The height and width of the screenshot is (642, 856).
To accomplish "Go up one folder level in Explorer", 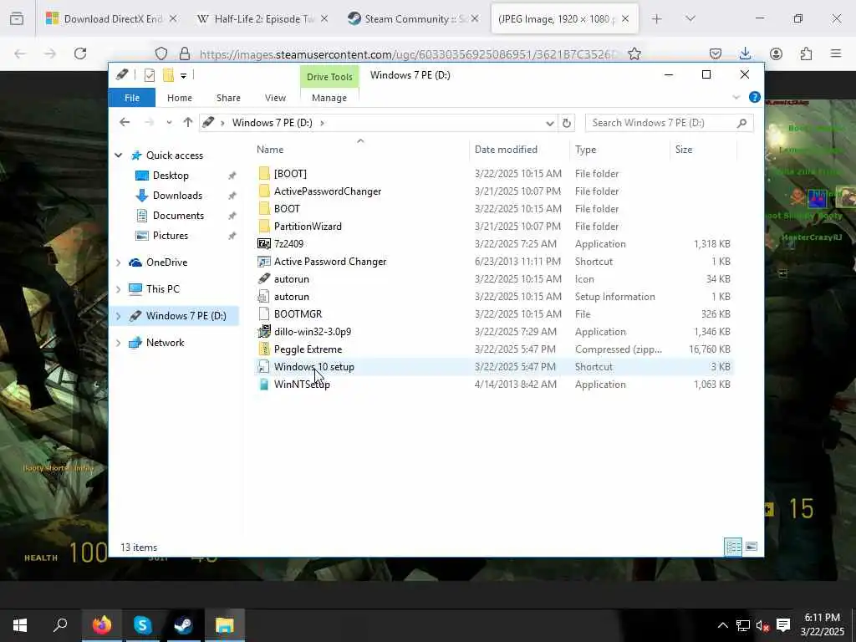I will 188,122.
